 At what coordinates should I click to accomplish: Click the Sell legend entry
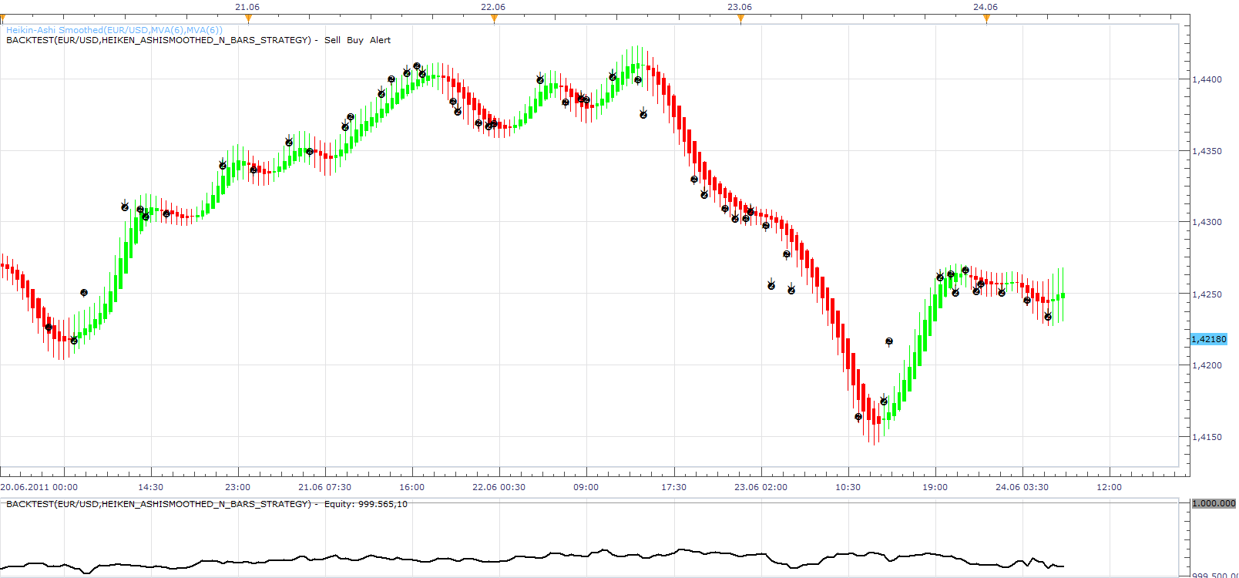coord(332,40)
